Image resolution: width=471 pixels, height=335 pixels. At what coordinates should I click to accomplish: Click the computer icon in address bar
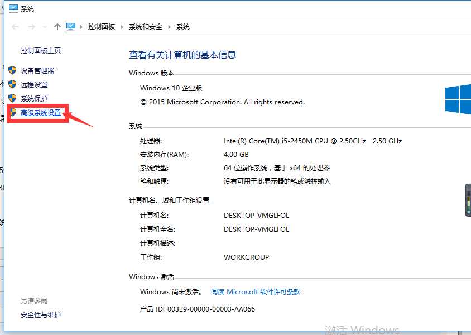pos(71,27)
